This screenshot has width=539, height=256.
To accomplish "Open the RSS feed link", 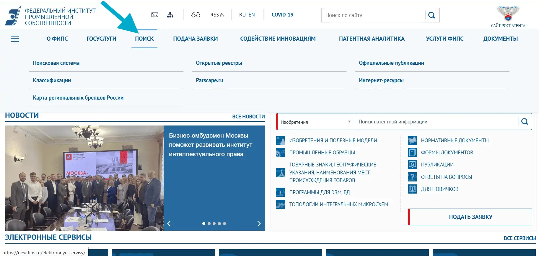I will pyautogui.click(x=217, y=15).
